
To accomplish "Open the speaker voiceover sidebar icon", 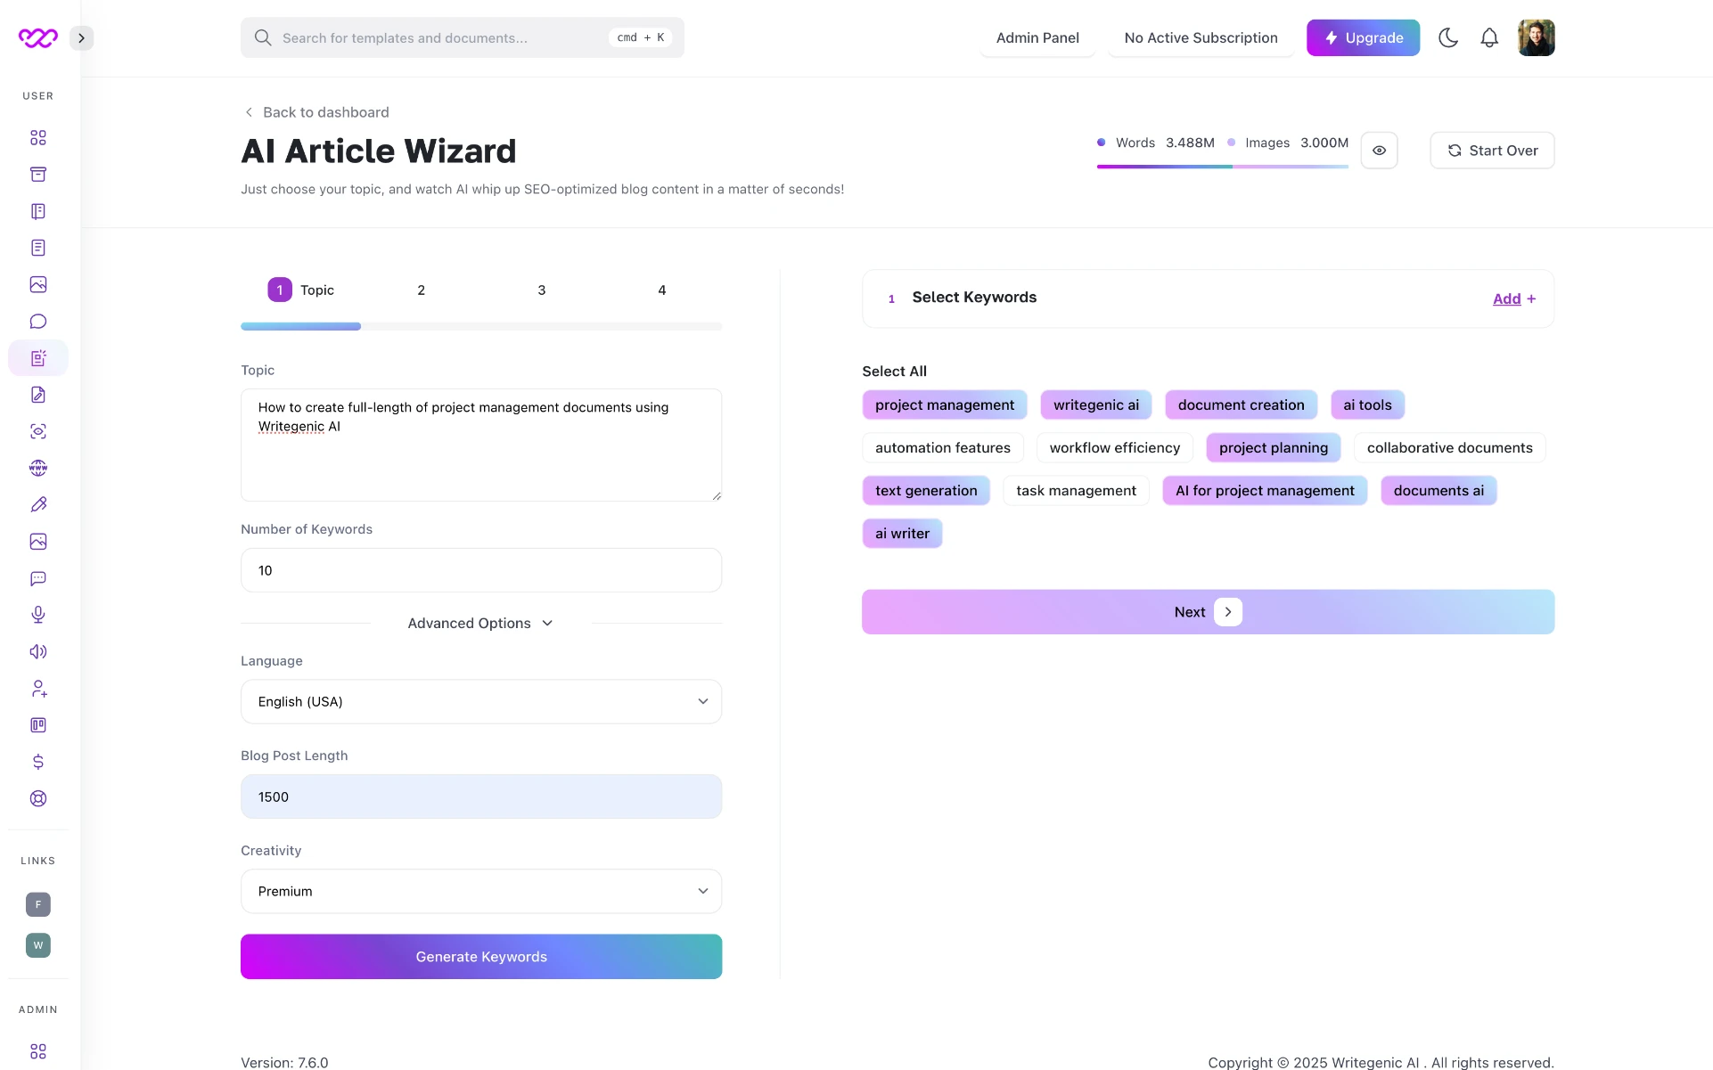I will pyautogui.click(x=38, y=651).
